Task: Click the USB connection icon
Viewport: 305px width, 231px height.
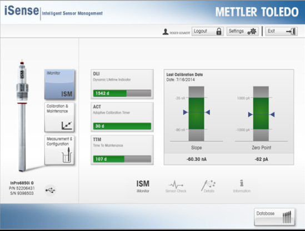Action: [51, 190]
